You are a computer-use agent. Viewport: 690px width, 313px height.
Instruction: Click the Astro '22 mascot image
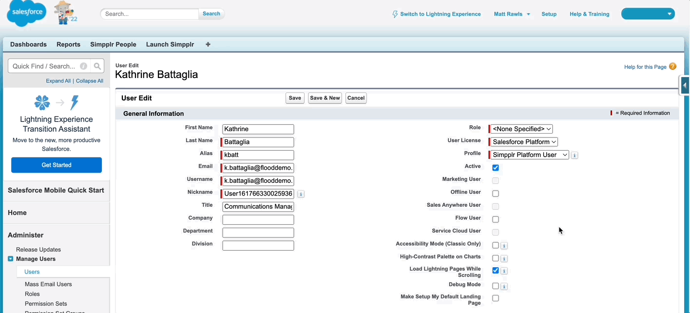(x=65, y=13)
